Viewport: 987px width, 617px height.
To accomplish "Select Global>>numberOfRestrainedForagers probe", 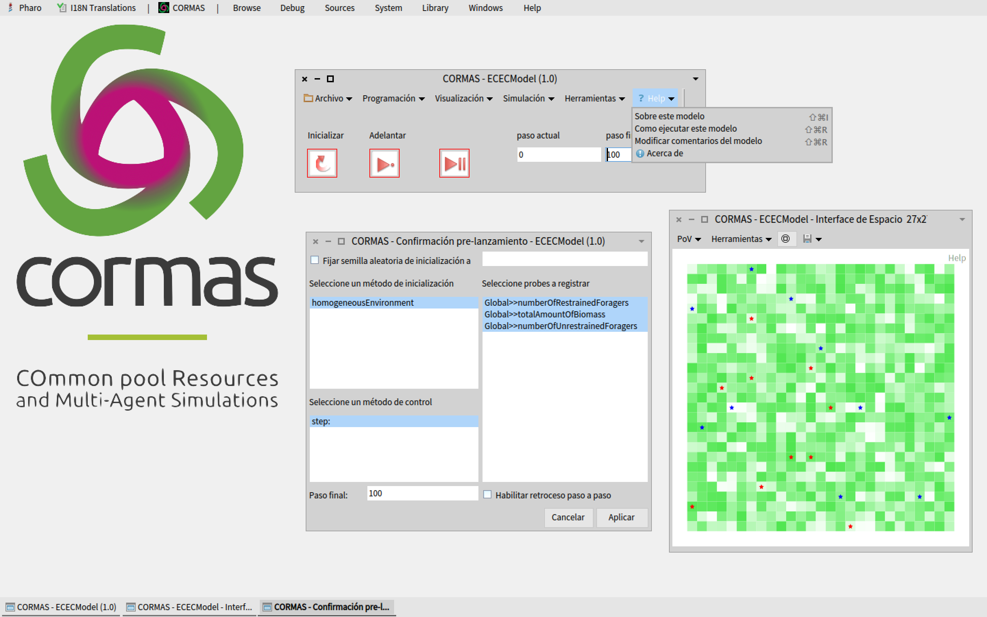I will pyautogui.click(x=565, y=303).
